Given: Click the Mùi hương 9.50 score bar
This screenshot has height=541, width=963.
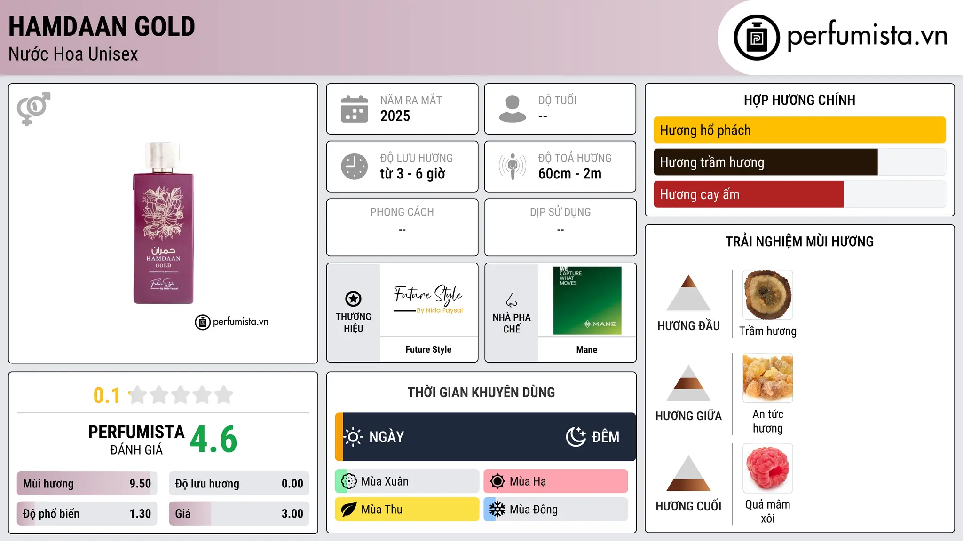Looking at the screenshot, I should [87, 484].
